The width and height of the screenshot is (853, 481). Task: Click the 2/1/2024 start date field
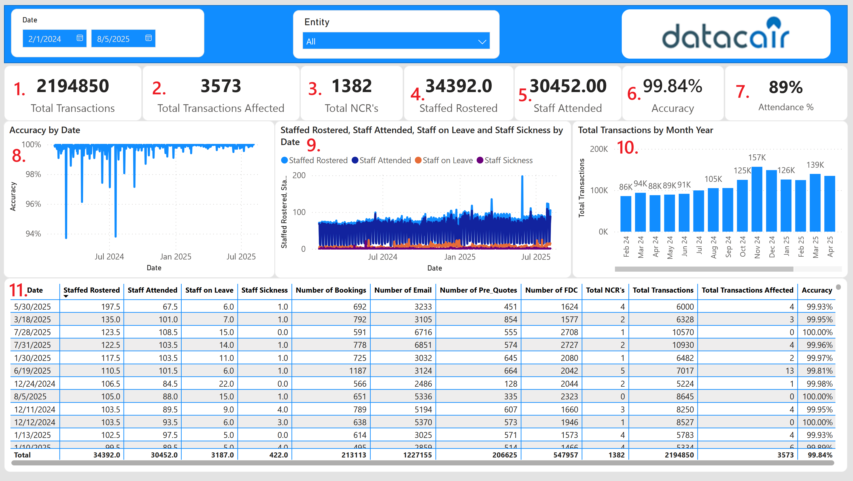pyautogui.click(x=45, y=39)
